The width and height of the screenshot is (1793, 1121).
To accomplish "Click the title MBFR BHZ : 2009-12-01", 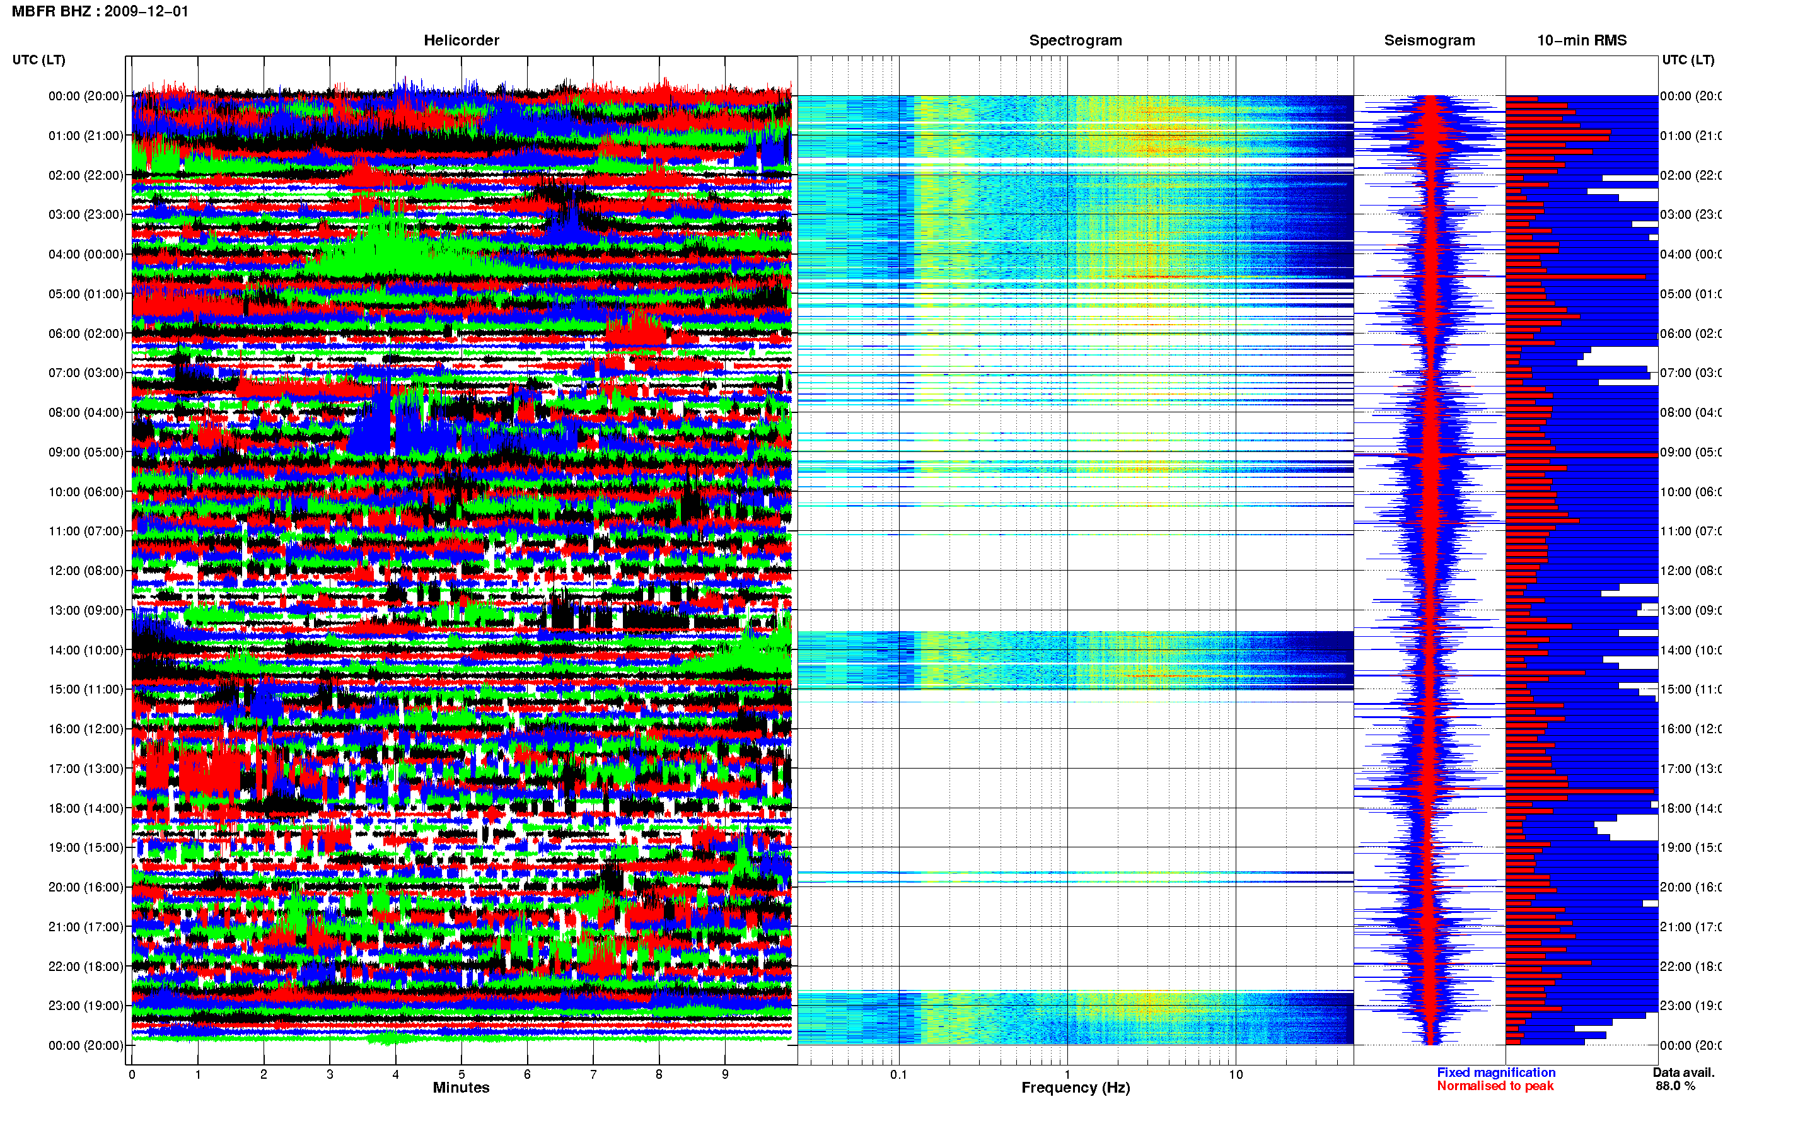I will pos(100,11).
